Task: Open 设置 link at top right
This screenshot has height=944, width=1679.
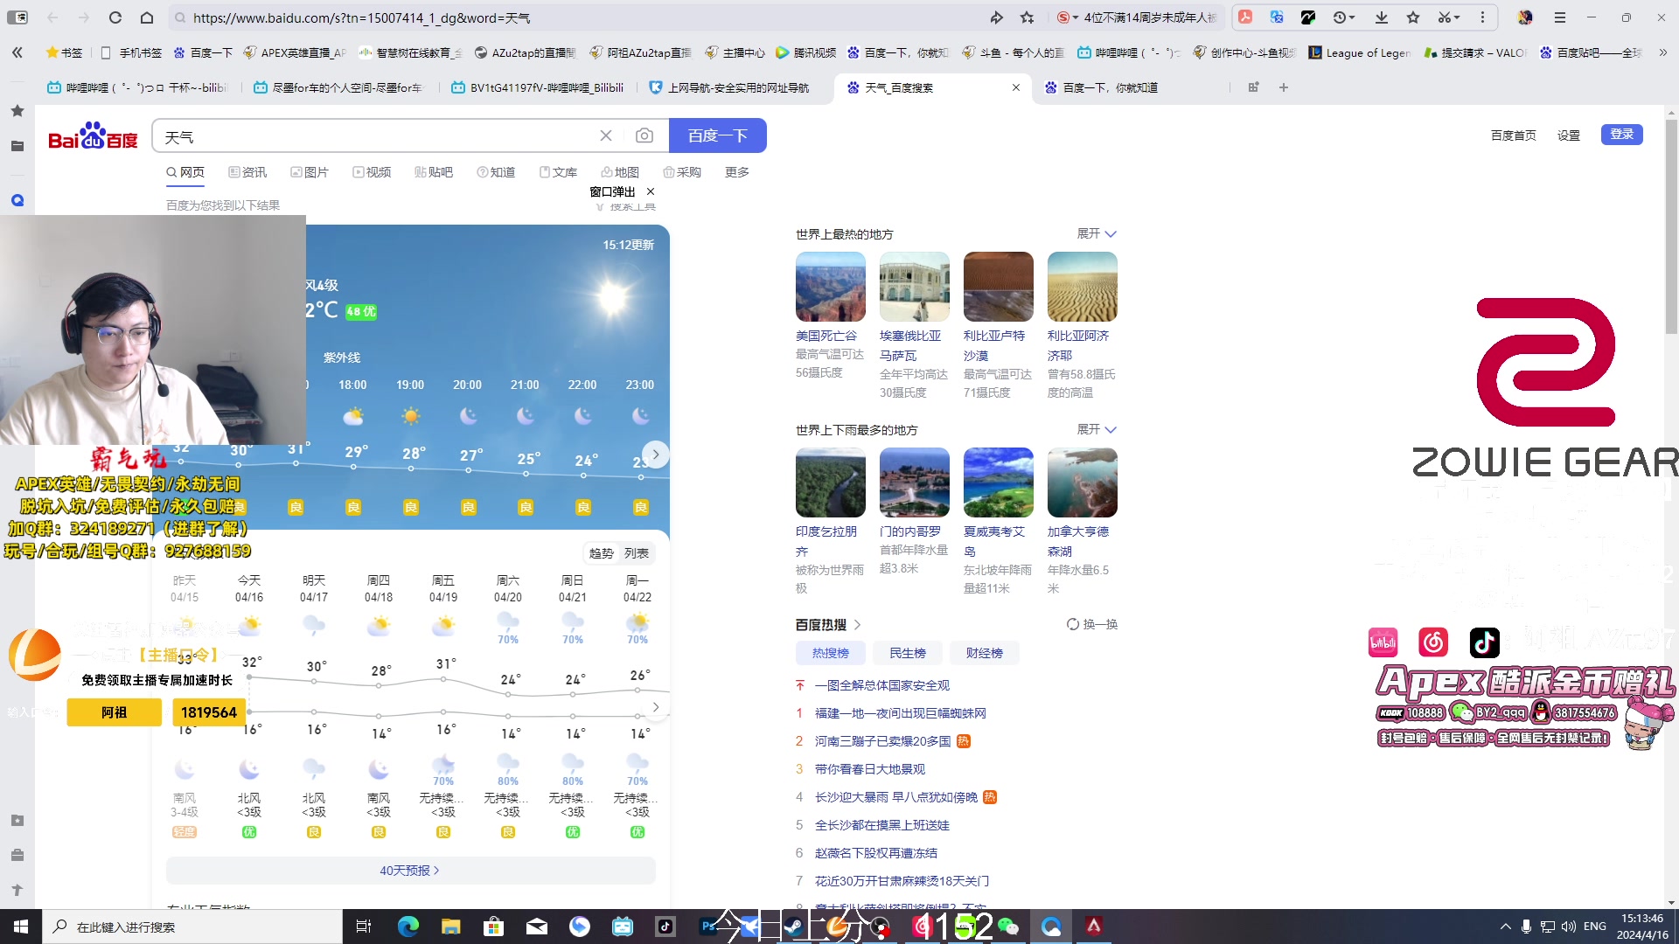Action: point(1569,135)
